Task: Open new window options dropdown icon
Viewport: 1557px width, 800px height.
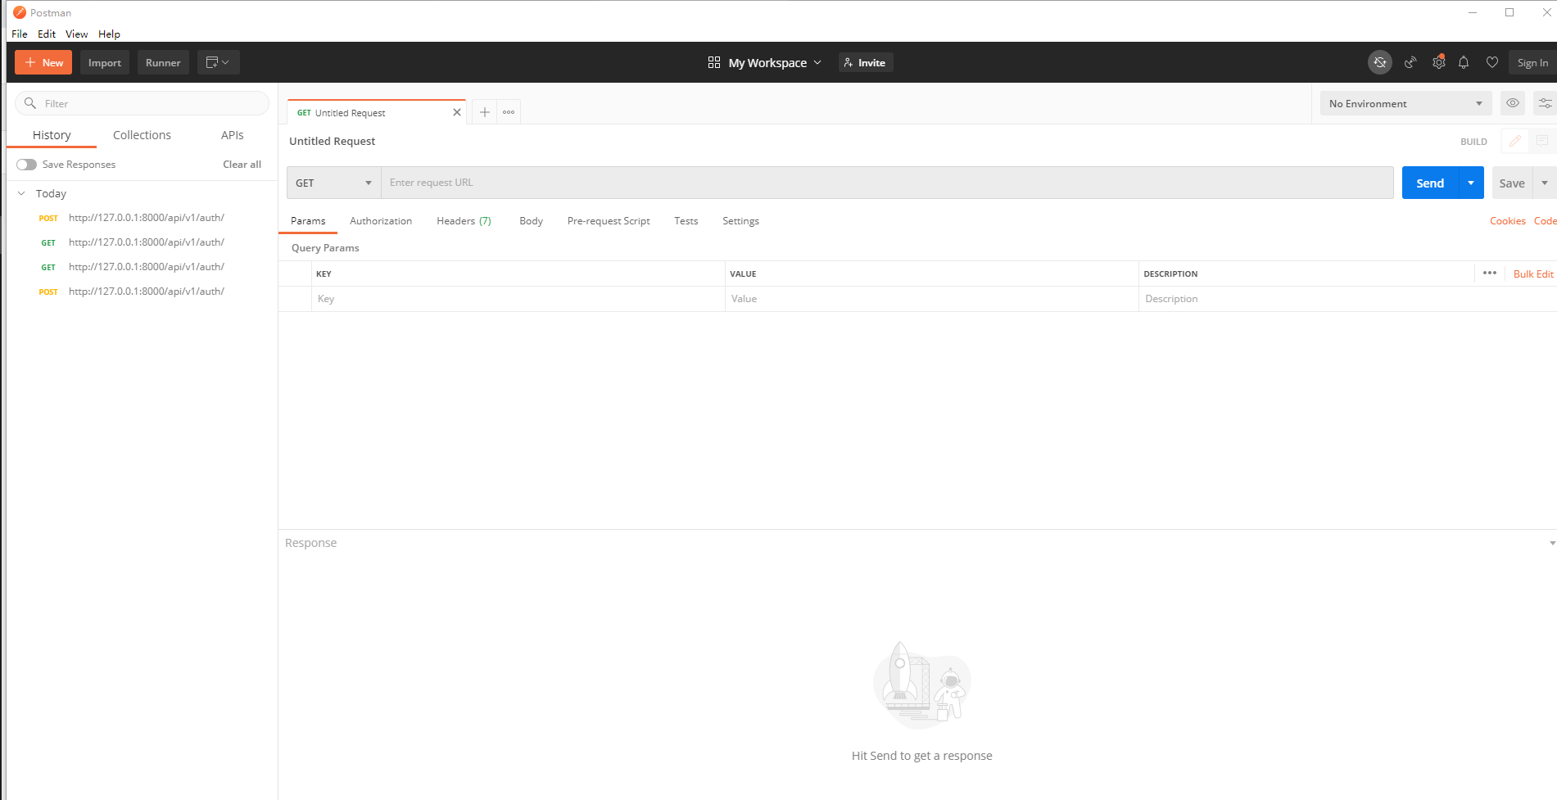Action: 218,62
